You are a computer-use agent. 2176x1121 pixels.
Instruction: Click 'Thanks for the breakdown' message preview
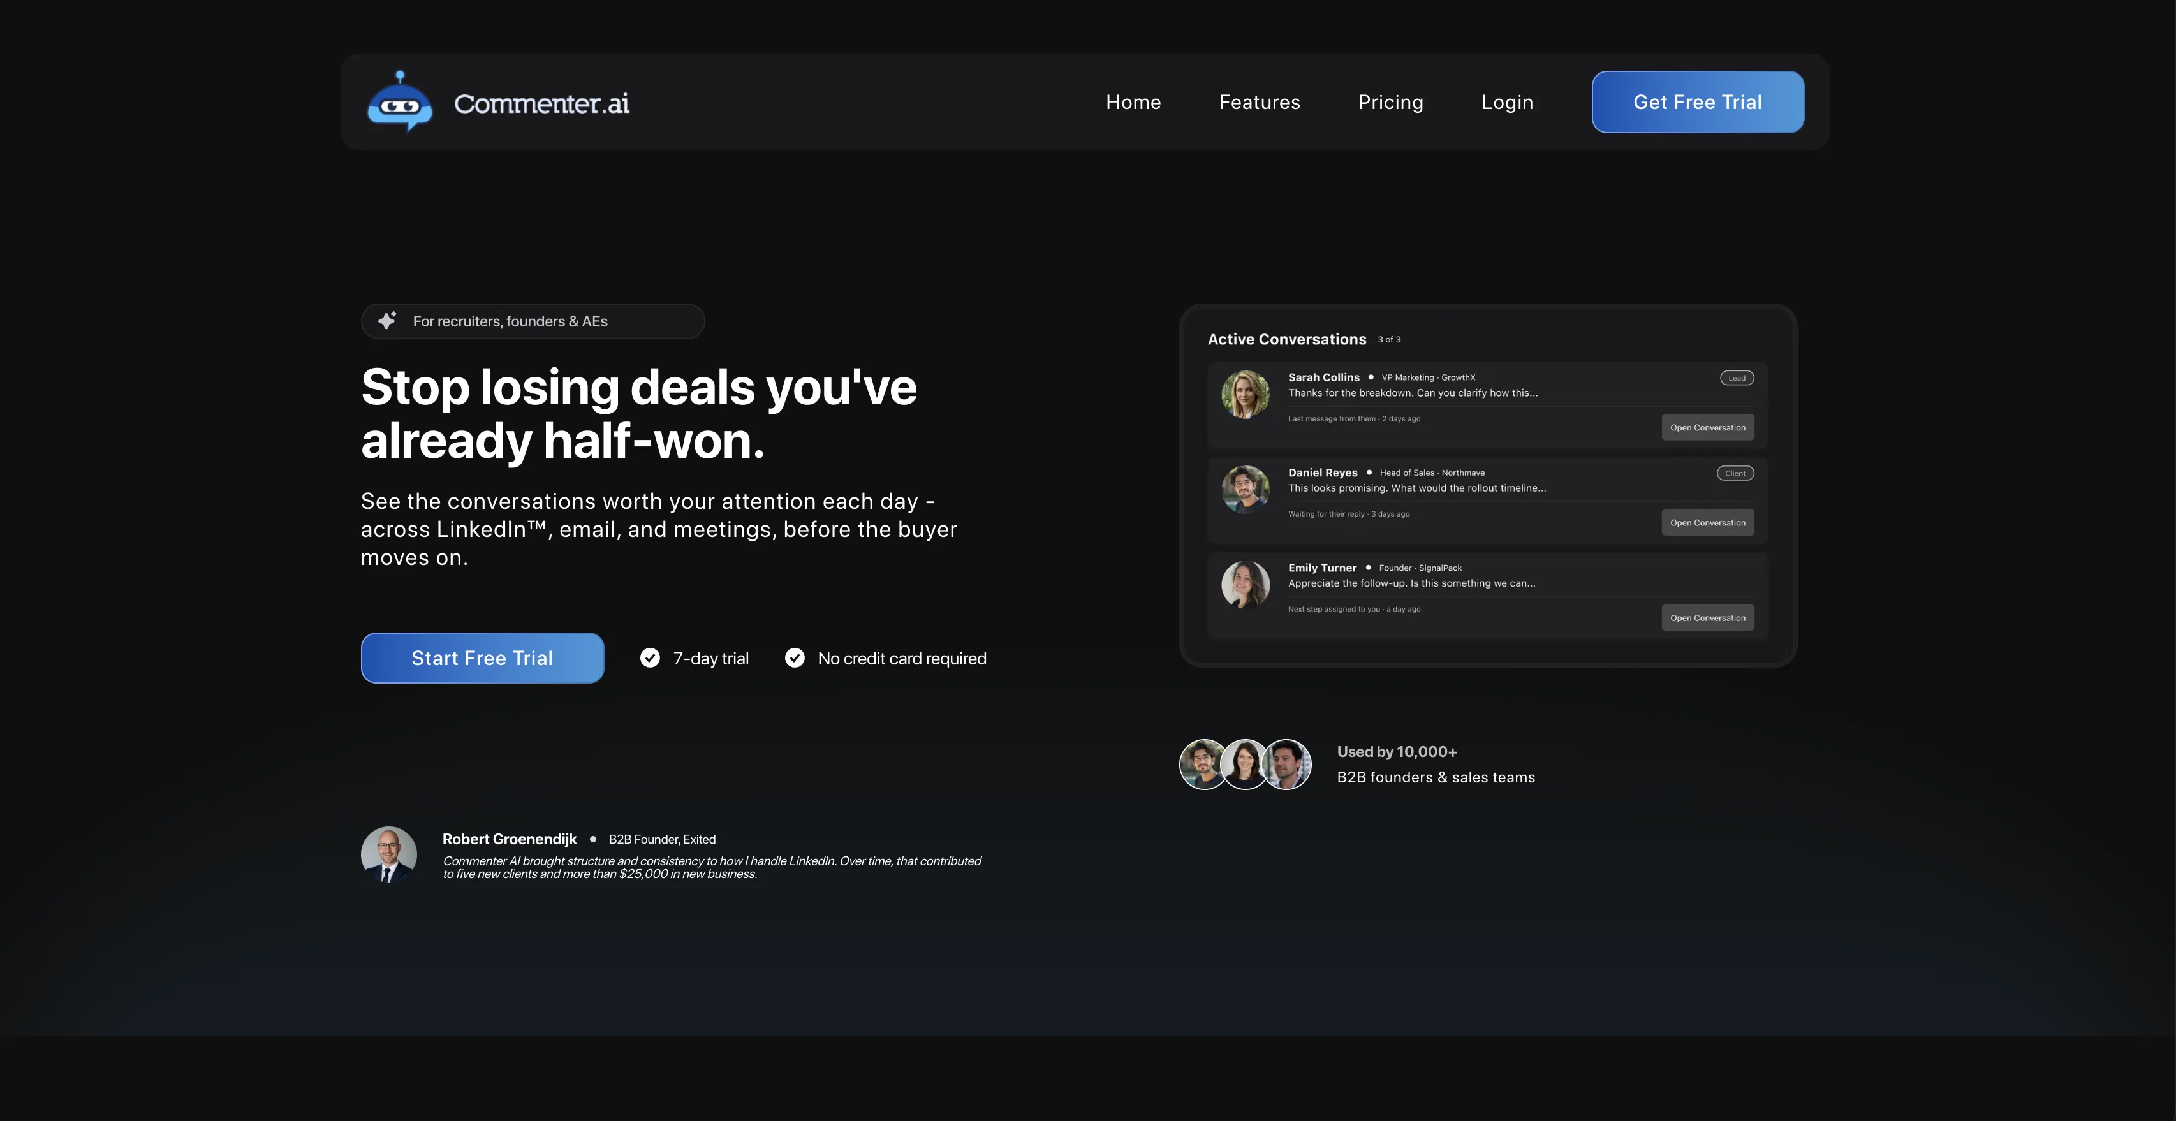[x=1413, y=393]
